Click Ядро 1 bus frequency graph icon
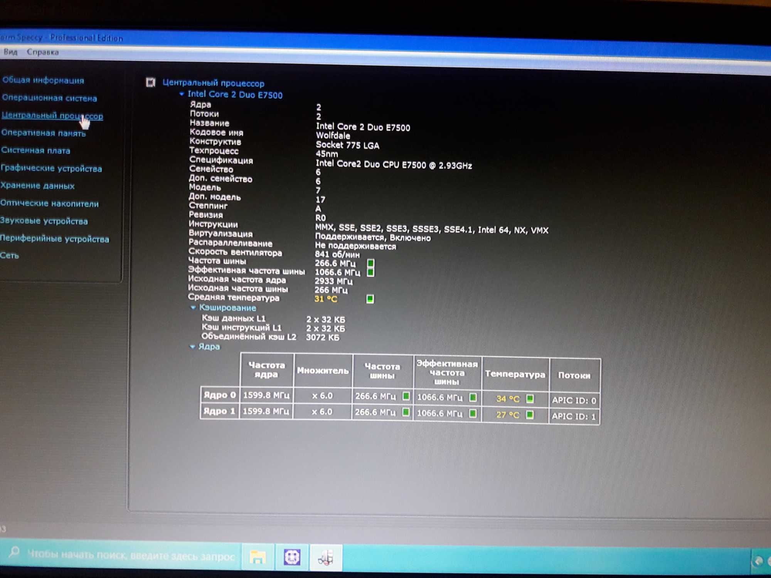The height and width of the screenshot is (578, 771). click(x=406, y=412)
